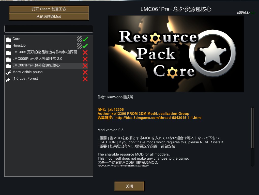
Task: Focus the mod search field
Action: [49, 29]
